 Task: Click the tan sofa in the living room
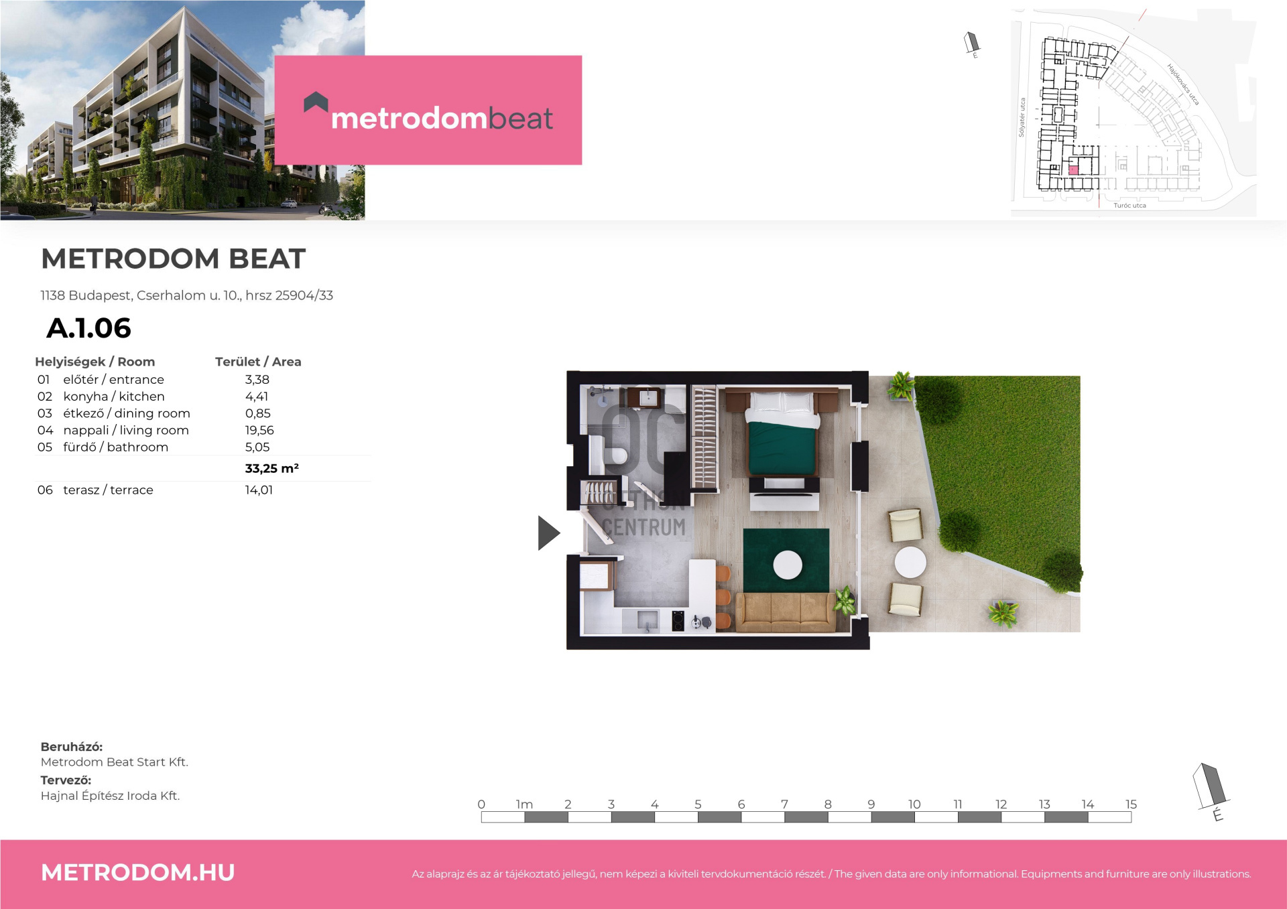[785, 612]
